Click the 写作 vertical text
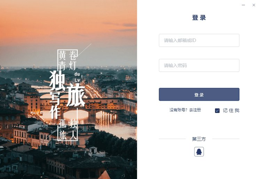 (x=55, y=105)
